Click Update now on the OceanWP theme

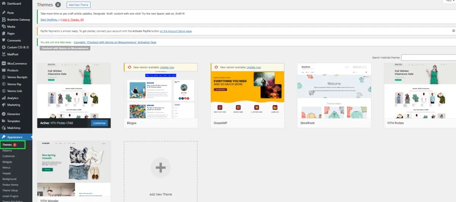(x=253, y=67)
